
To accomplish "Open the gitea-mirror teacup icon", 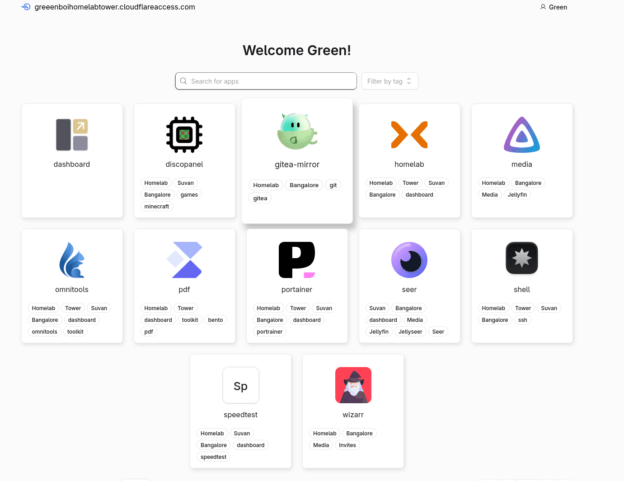I will pyautogui.click(x=297, y=131).
